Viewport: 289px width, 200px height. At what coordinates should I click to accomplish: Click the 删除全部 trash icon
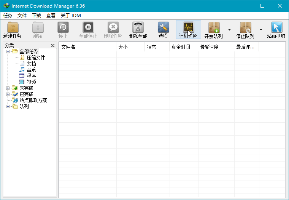138,28
